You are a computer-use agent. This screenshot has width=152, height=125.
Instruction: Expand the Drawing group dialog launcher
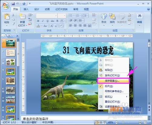133,30
